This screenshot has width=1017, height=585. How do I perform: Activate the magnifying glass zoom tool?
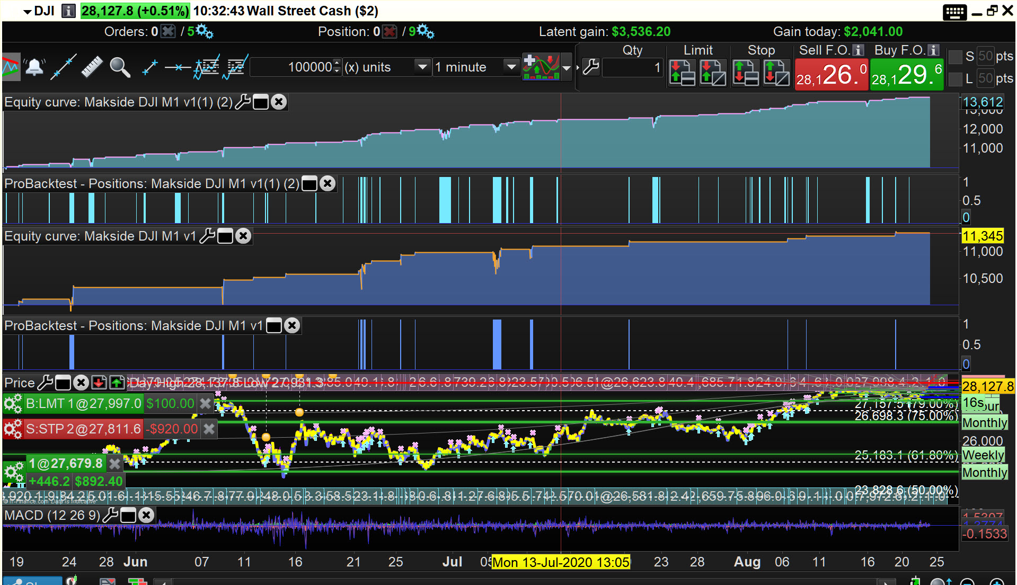120,67
